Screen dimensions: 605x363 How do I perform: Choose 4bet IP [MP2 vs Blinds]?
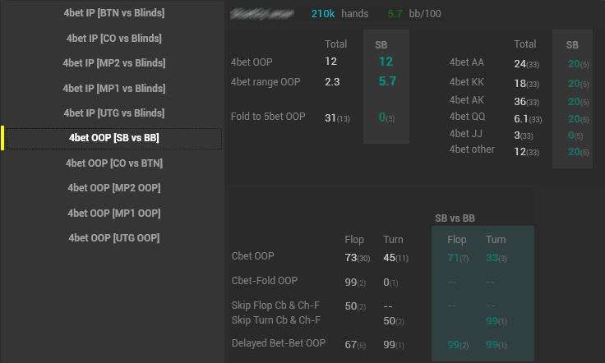pyautogui.click(x=113, y=62)
